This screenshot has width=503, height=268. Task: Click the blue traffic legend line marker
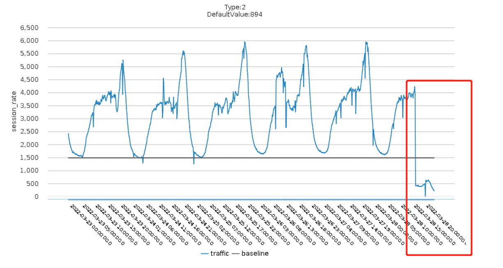click(x=205, y=254)
